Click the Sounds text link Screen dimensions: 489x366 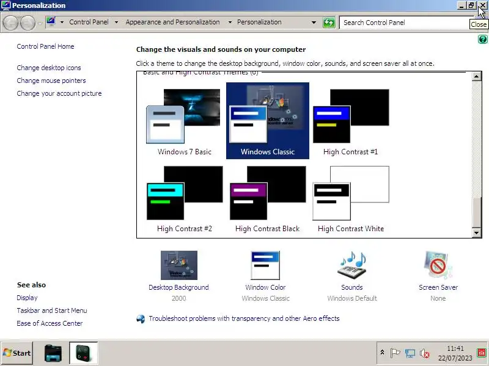352,287
